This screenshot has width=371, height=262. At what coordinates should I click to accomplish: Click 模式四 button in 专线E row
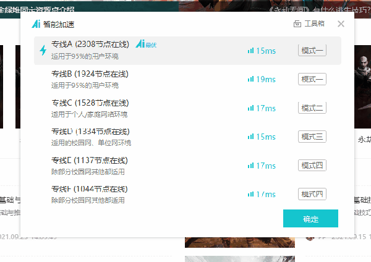pos(312,166)
